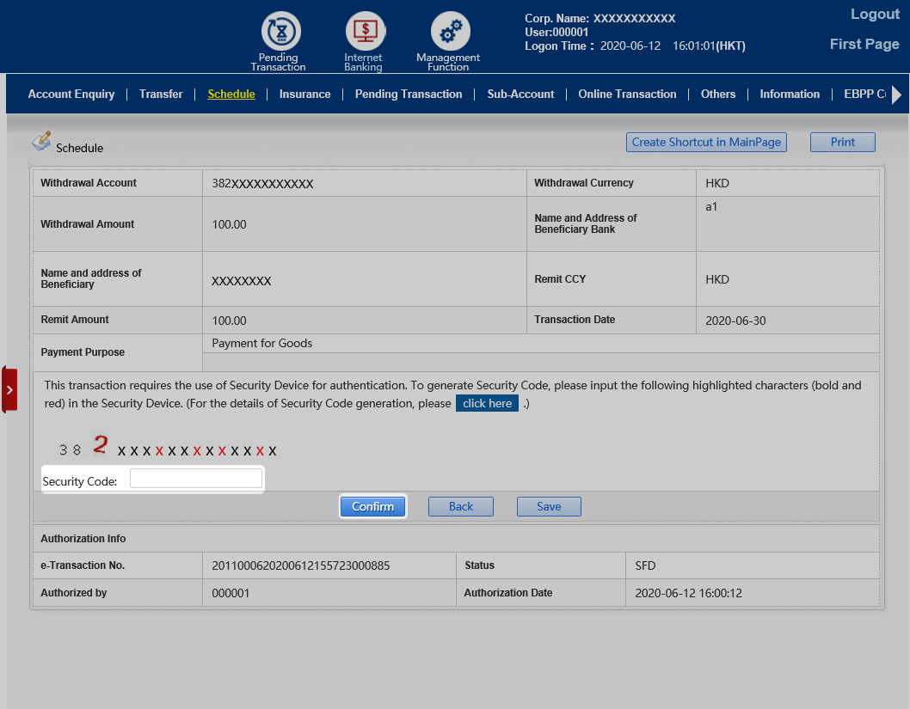The image size is (910, 709).
Task: Expand the red side panel tab
Action: [9, 389]
